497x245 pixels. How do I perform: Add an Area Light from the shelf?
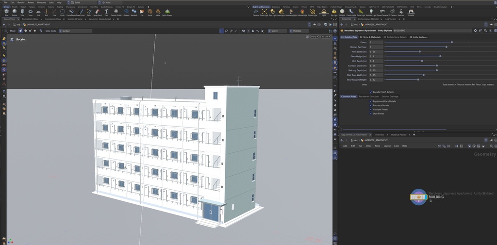tap(281, 12)
